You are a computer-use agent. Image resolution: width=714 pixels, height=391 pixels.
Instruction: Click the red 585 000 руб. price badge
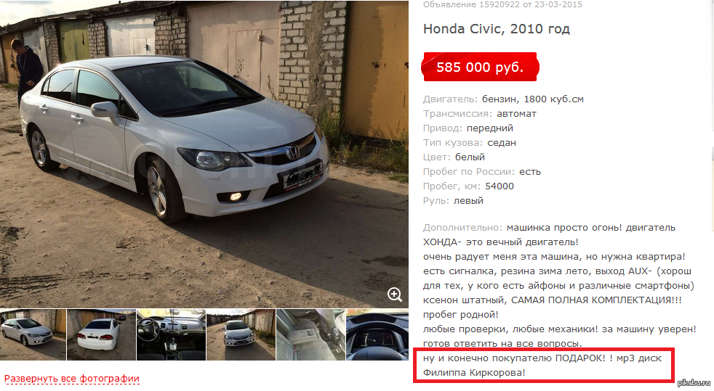point(480,67)
